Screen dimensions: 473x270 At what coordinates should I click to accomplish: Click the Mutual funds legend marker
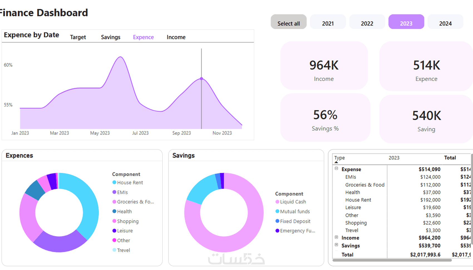point(277,211)
